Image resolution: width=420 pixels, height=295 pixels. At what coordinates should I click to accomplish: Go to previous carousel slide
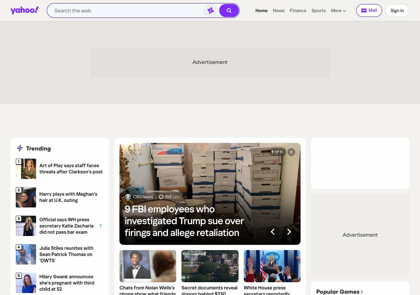[x=273, y=232]
